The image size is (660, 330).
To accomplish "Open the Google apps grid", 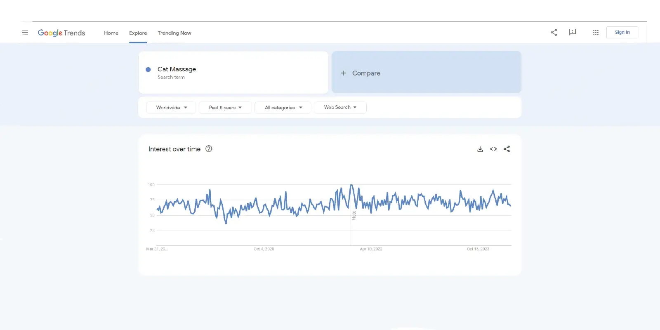I will (x=595, y=33).
